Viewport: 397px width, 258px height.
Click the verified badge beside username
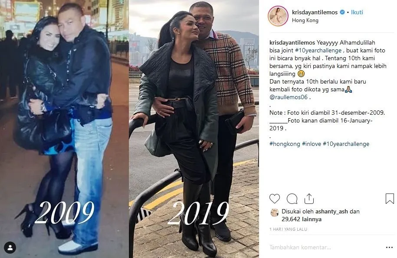[x=342, y=12]
